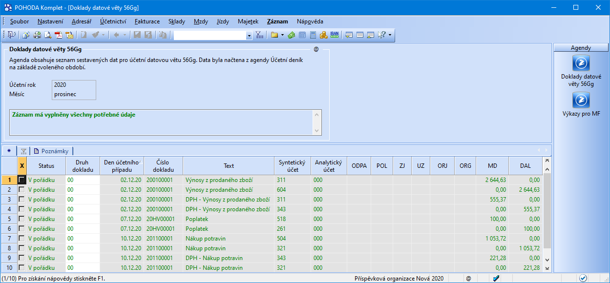The image size is (610, 283).
Task: Click the blue checkmark icon in status bar
Action: point(496,278)
